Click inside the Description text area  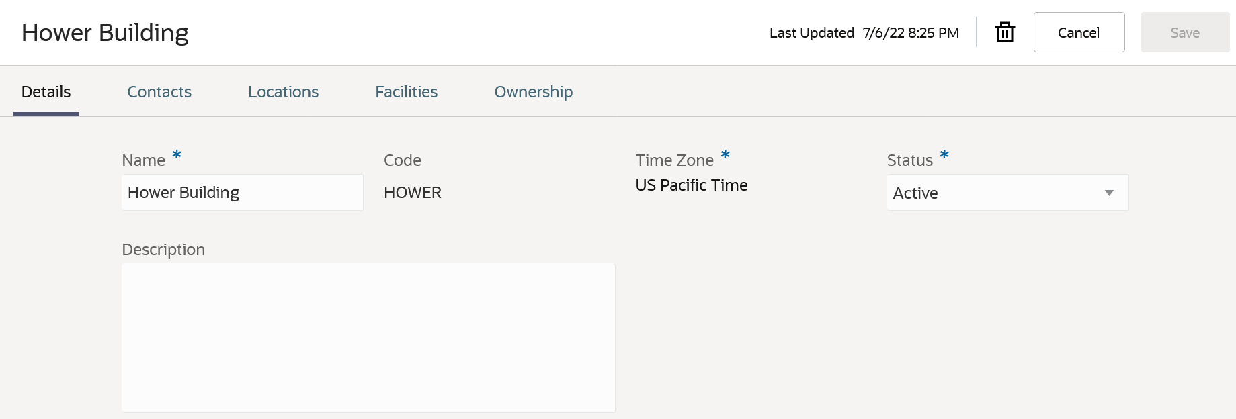[368, 337]
